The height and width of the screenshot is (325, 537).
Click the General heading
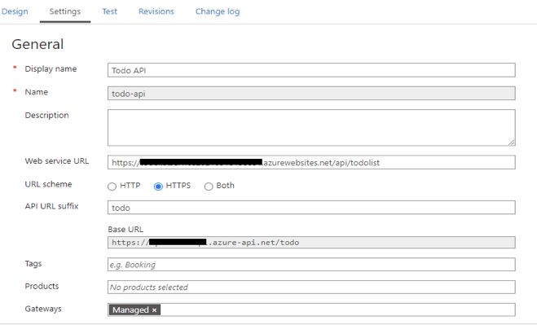tap(37, 44)
